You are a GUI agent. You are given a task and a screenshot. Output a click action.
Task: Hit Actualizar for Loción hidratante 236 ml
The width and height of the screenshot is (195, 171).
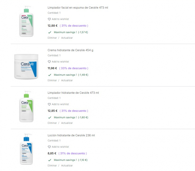pyautogui.click(x=67, y=165)
